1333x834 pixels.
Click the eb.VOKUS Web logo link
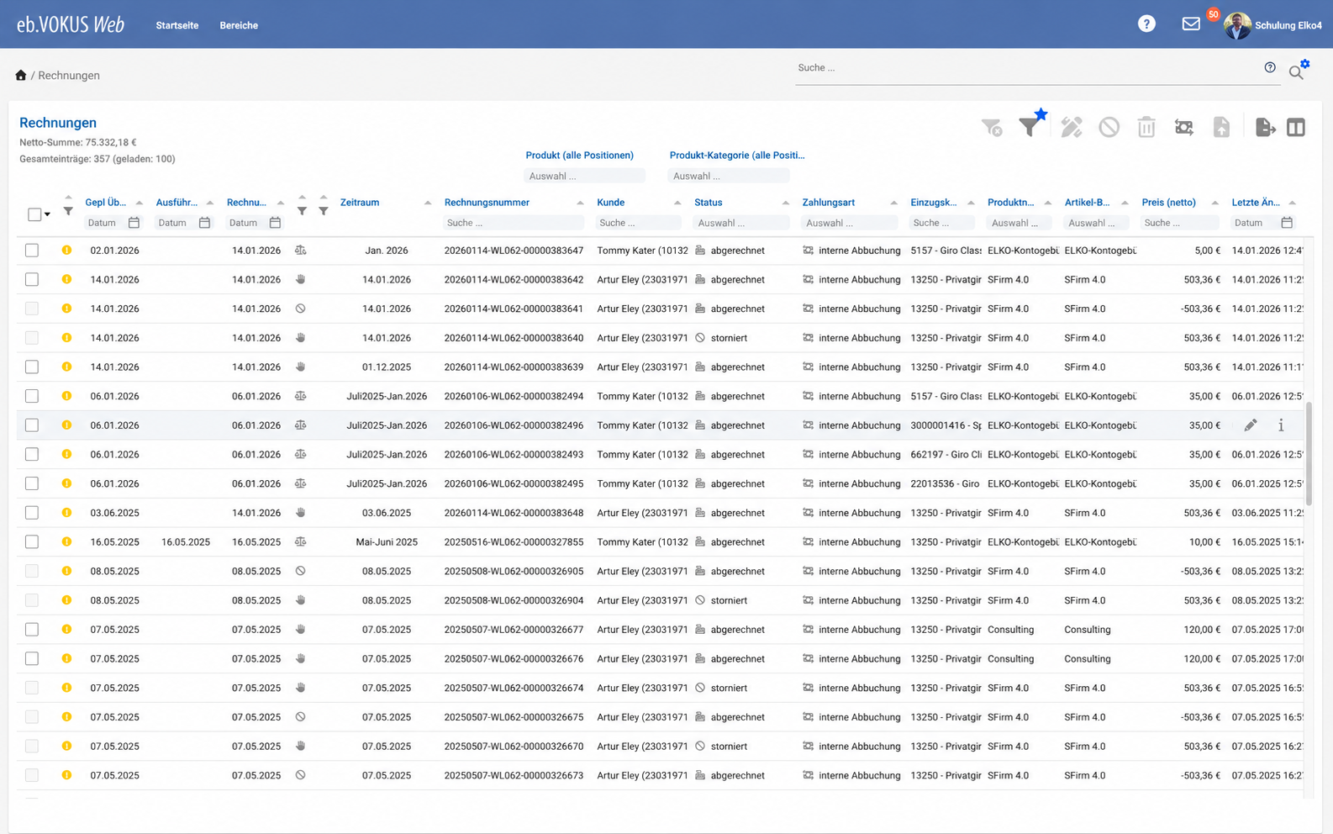(x=71, y=24)
